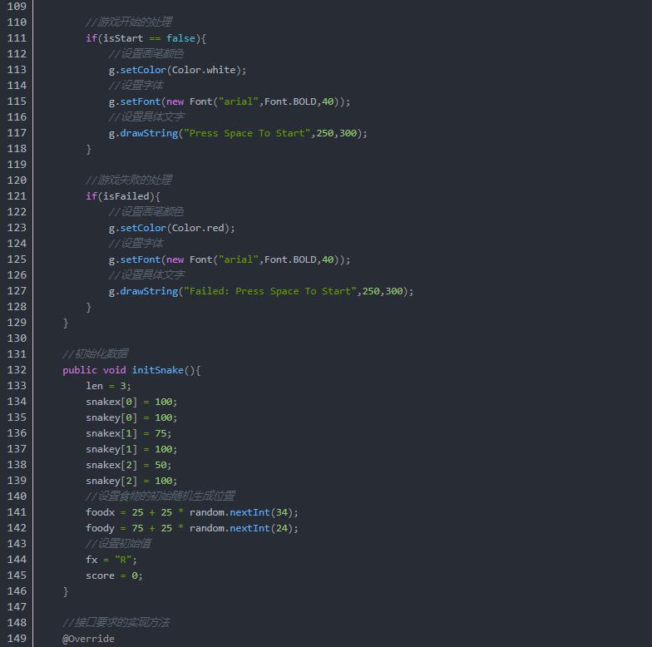
Task: Click line number 141 in the gutter
Action: 17,512
